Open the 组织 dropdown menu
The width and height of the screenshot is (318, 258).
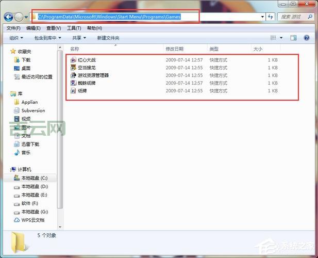tap(16, 38)
